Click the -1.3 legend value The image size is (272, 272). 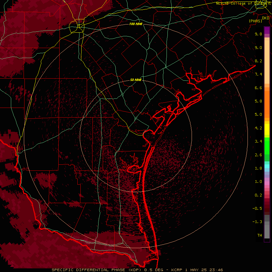point(257,222)
